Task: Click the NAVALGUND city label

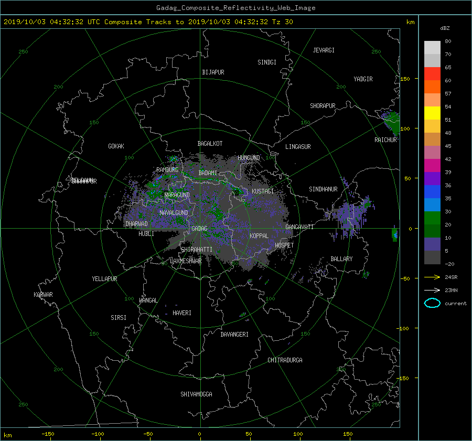Action: (x=174, y=213)
